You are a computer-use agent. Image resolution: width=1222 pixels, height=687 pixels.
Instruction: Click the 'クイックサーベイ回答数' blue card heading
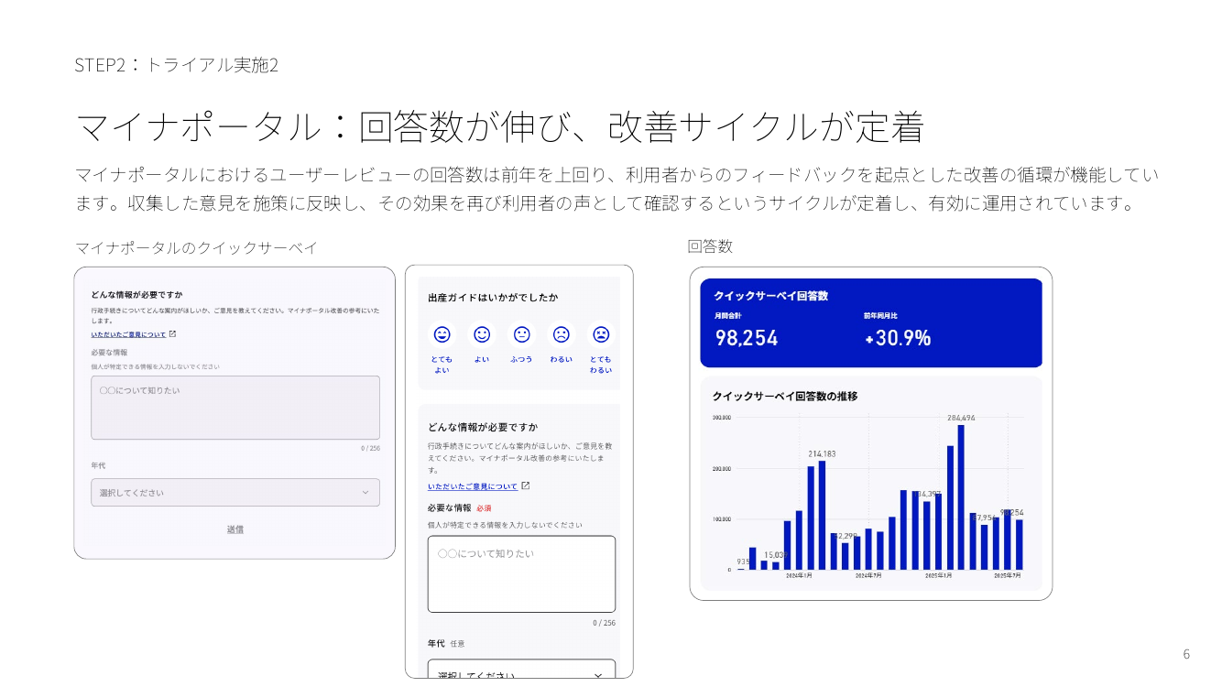tap(770, 296)
